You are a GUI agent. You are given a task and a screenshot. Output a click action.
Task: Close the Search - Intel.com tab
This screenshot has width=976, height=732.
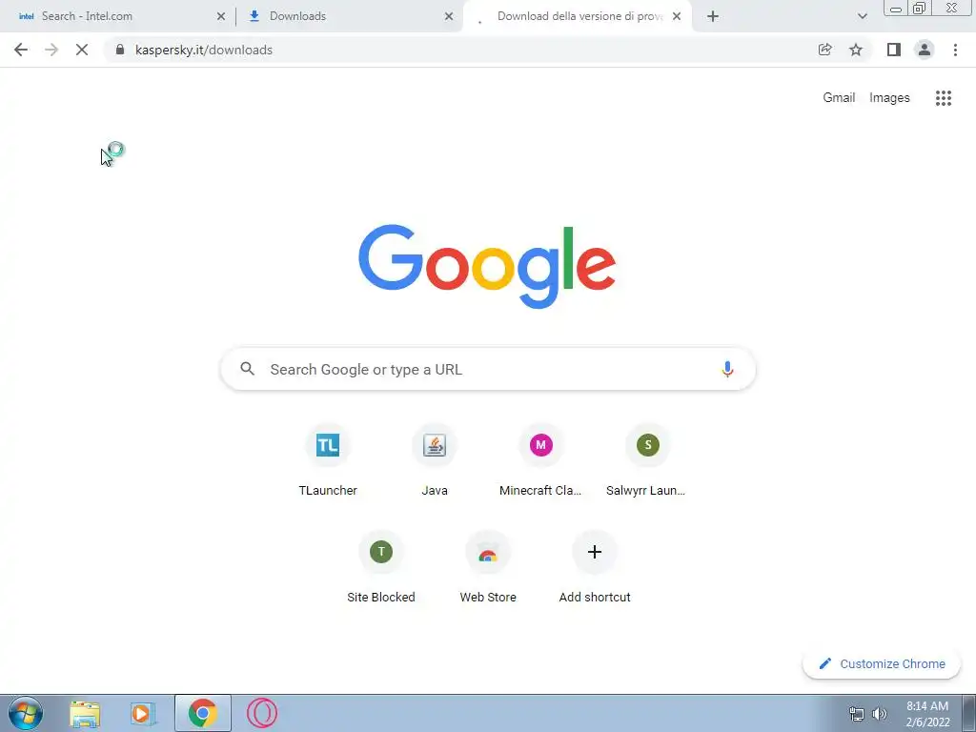click(x=221, y=17)
